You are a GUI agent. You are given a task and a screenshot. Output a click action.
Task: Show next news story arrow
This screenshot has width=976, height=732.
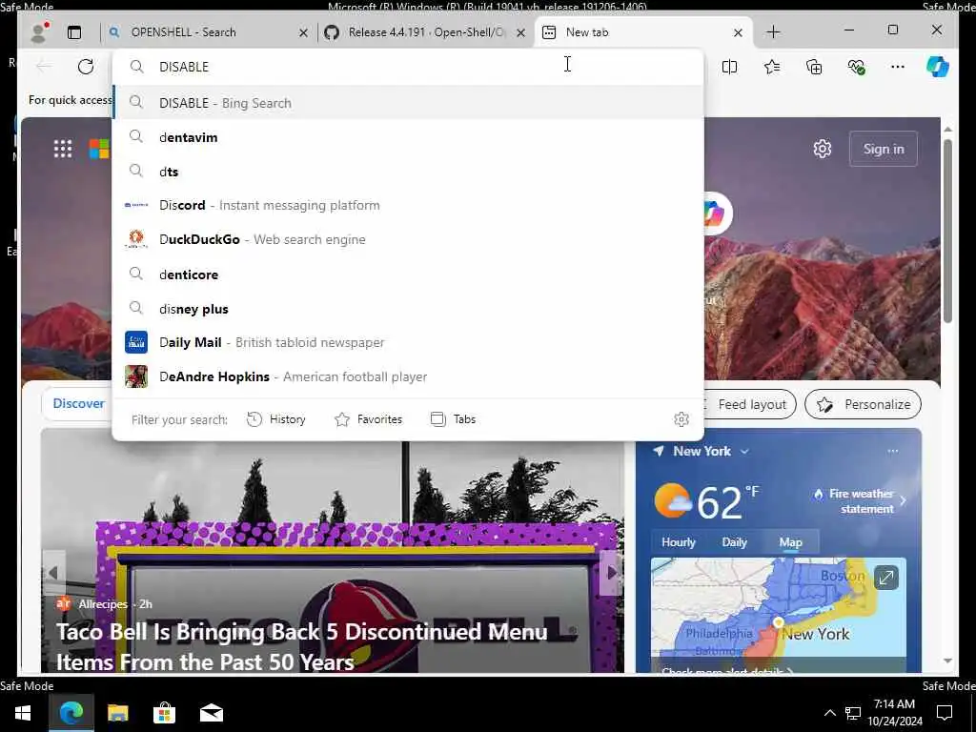(x=613, y=573)
